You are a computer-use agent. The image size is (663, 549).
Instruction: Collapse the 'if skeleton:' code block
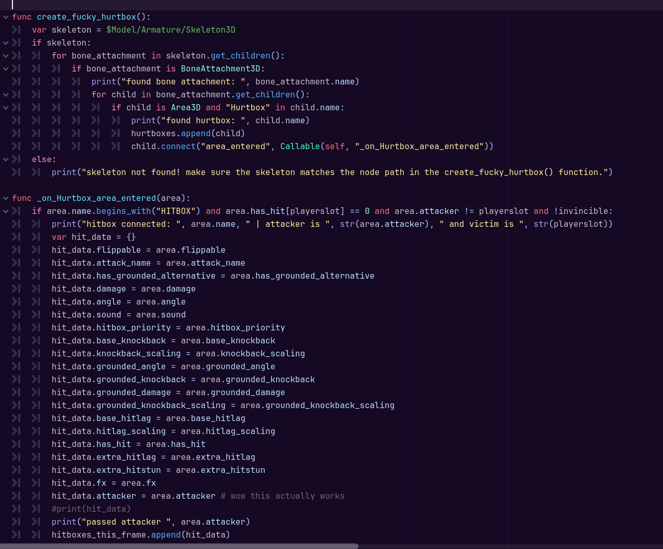coord(6,43)
